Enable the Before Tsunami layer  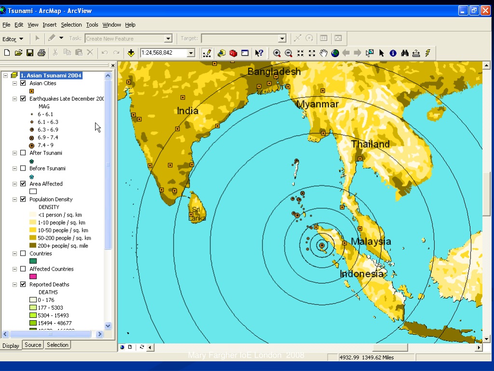tap(23, 168)
